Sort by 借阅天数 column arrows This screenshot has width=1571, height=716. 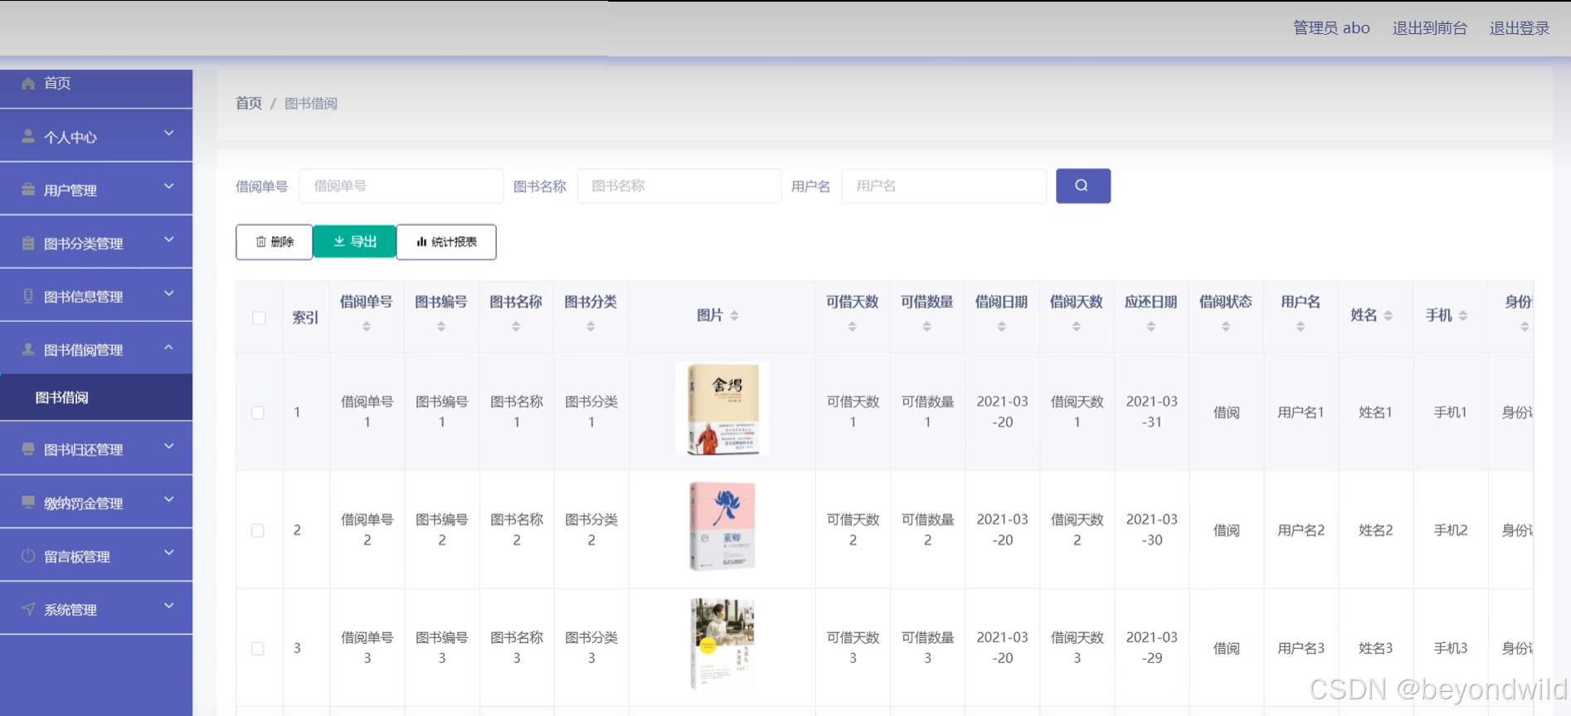[1076, 327]
